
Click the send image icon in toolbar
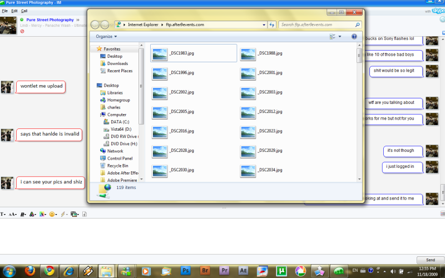click(75, 215)
